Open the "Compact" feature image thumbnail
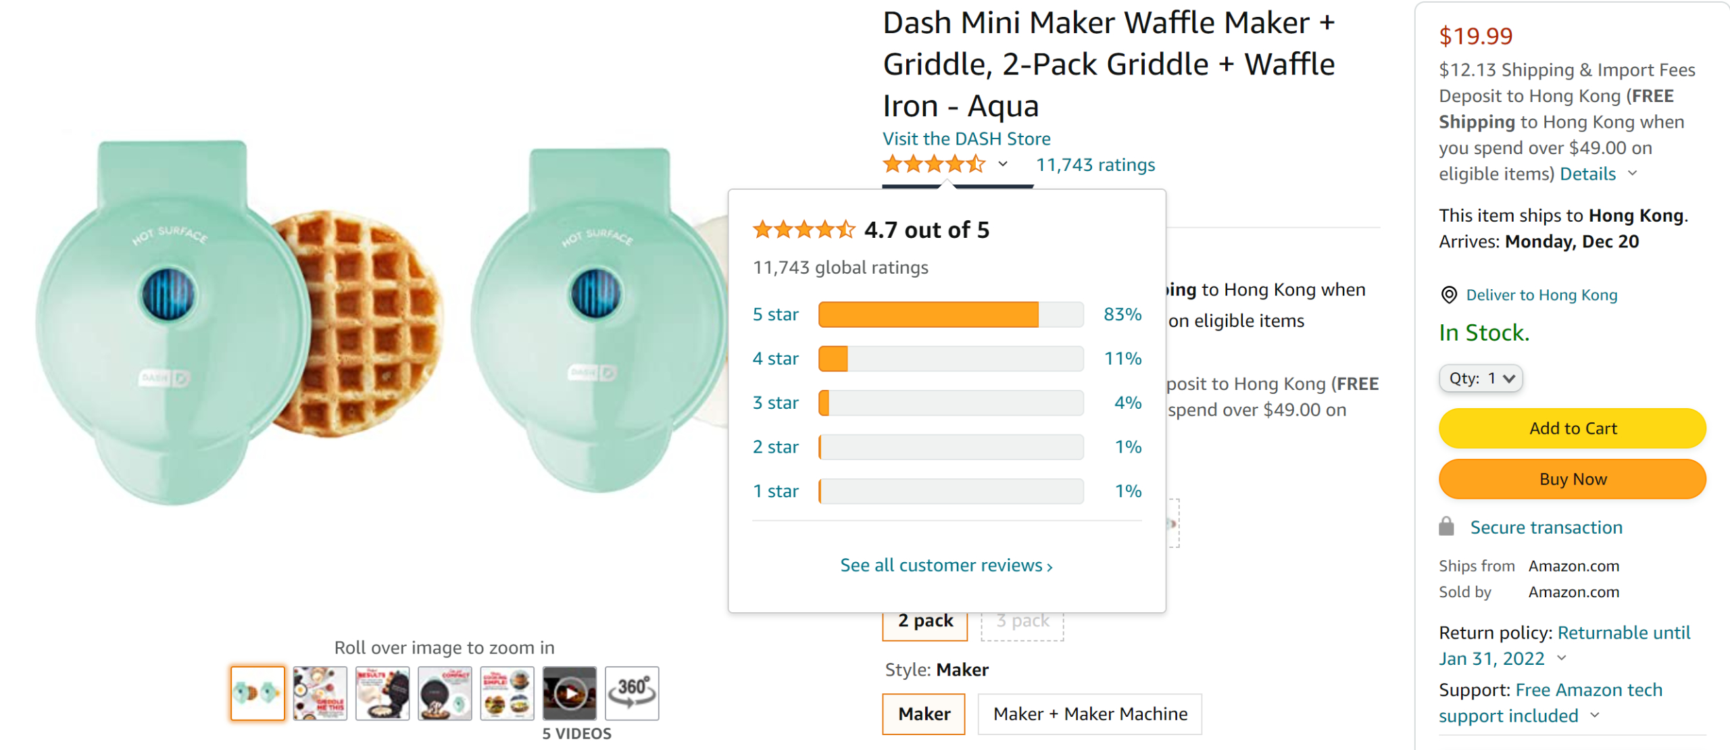The width and height of the screenshot is (1730, 750). tap(445, 693)
